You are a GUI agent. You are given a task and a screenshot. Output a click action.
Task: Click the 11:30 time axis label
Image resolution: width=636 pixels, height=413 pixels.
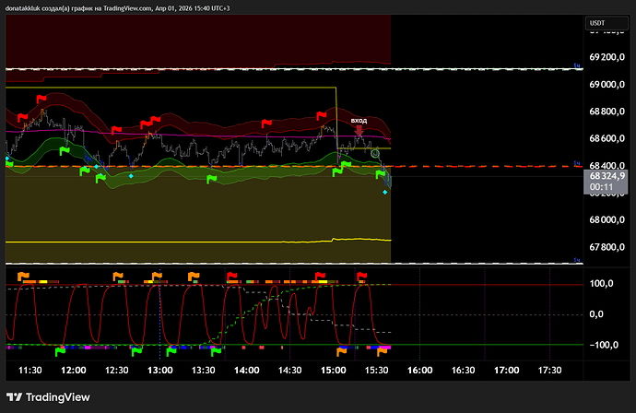[30, 370]
